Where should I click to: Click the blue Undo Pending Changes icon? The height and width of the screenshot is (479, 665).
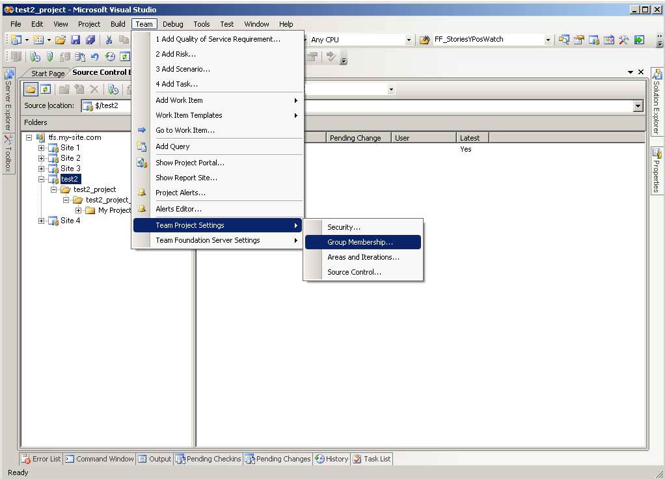click(x=94, y=57)
